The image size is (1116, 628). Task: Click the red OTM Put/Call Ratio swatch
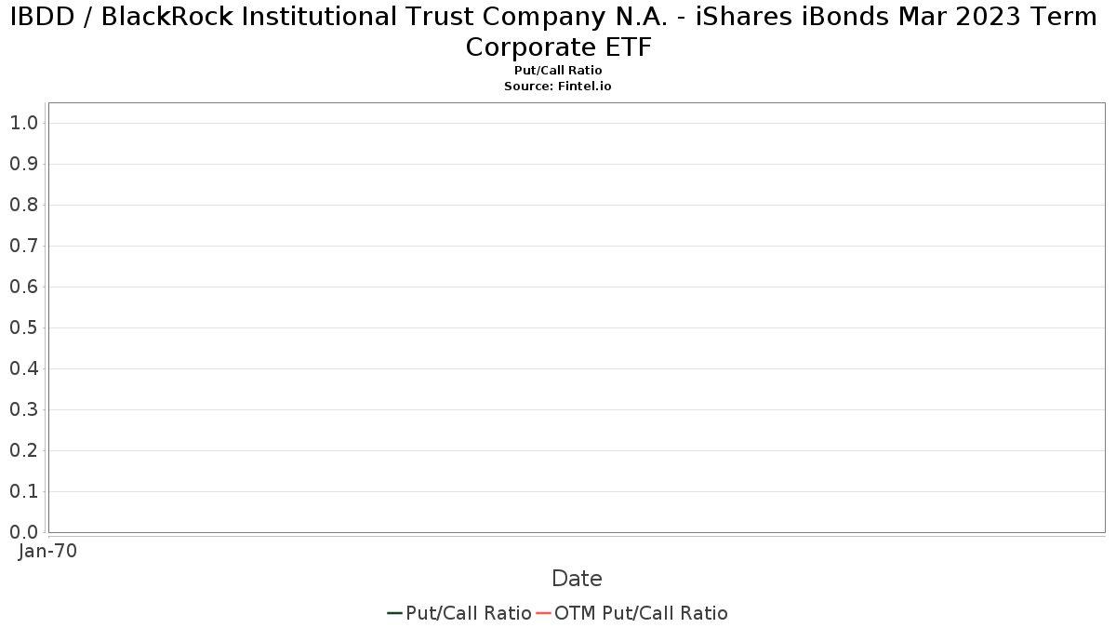[544, 613]
